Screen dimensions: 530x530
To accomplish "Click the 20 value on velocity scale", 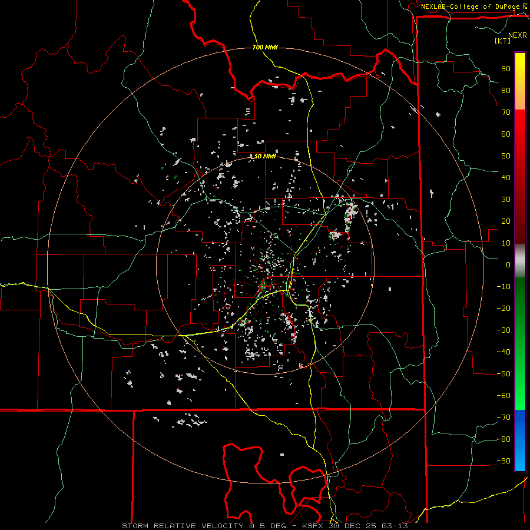I will 506,221.
